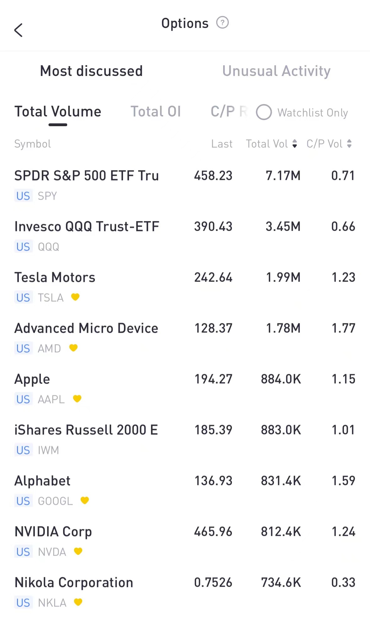Sort by C/P Vol column arrows
The image size is (370, 625).
(x=349, y=144)
